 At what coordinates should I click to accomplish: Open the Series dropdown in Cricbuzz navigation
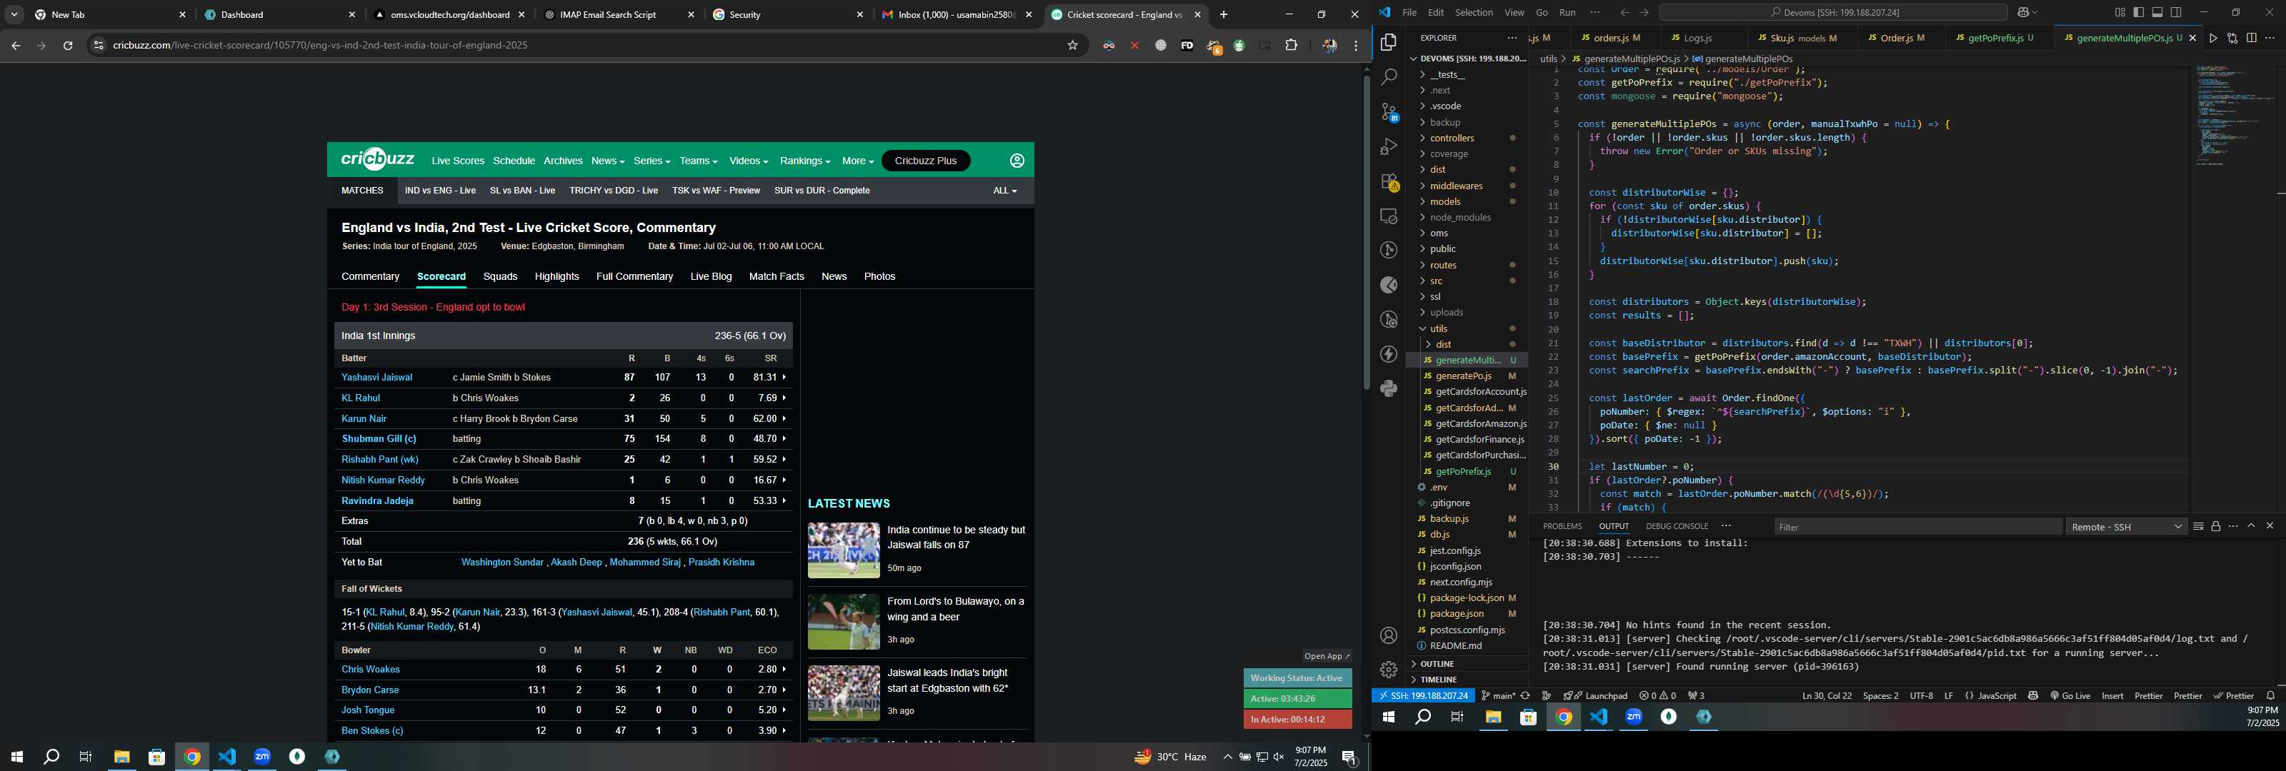pyautogui.click(x=652, y=161)
